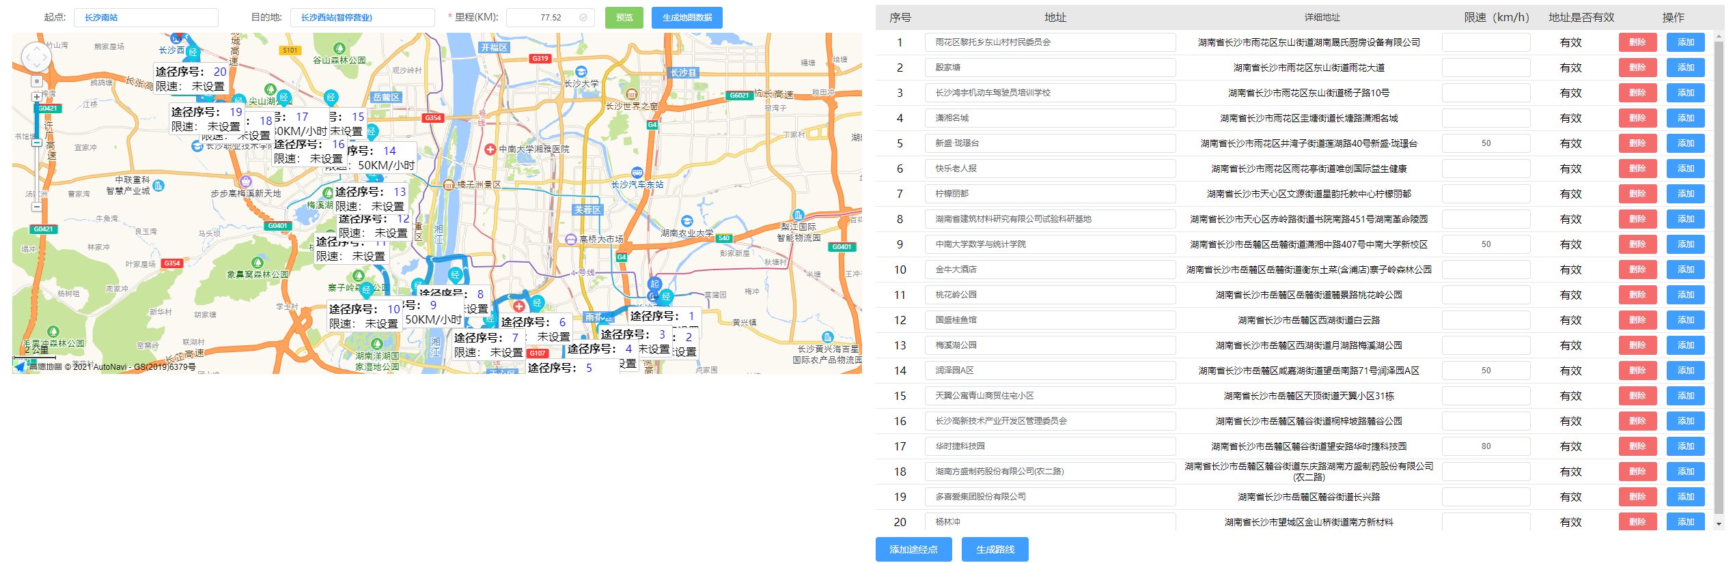Click the 橘子洲景区 scenic spot icon
Viewport: 1735px width, 563px height.
pyautogui.click(x=449, y=184)
